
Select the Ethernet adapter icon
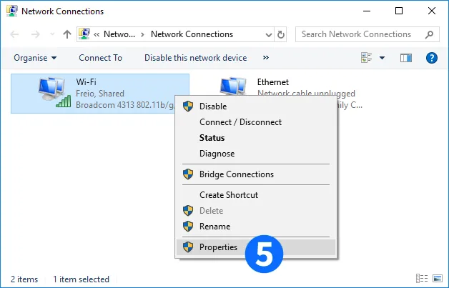[233, 86]
